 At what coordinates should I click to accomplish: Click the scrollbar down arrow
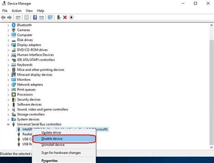pyautogui.click(x=211, y=147)
